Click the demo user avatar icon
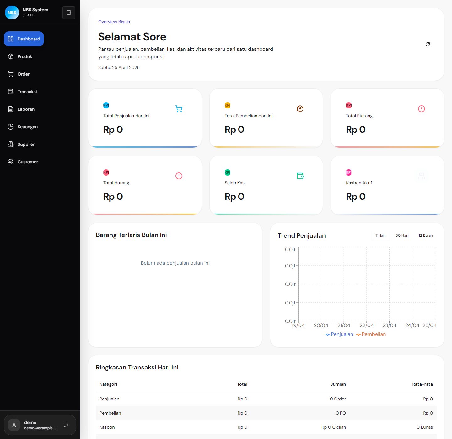The height and width of the screenshot is (439, 452). tap(14, 425)
